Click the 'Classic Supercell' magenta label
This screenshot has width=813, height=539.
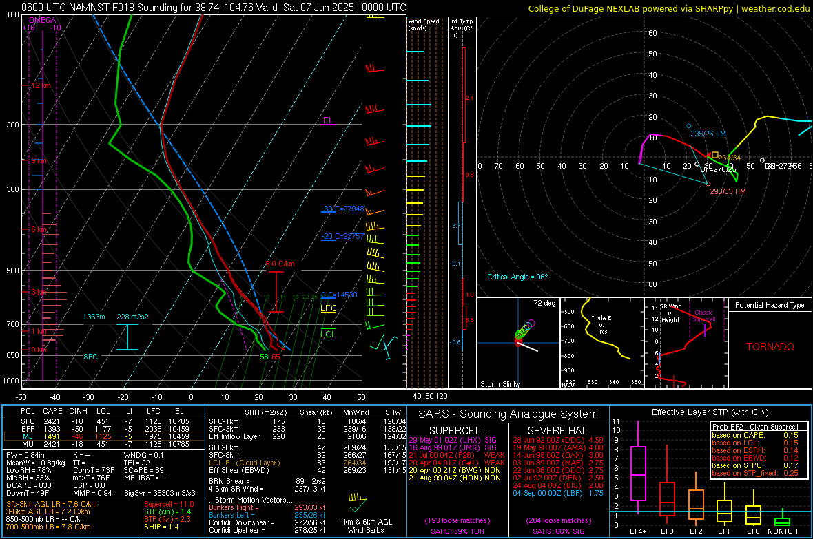pyautogui.click(x=703, y=316)
